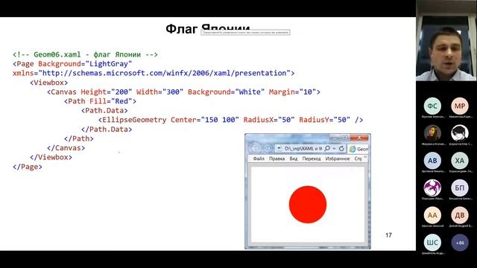Click the small tooltip over slide title
Screen dimensions: 477x268
[245, 32]
